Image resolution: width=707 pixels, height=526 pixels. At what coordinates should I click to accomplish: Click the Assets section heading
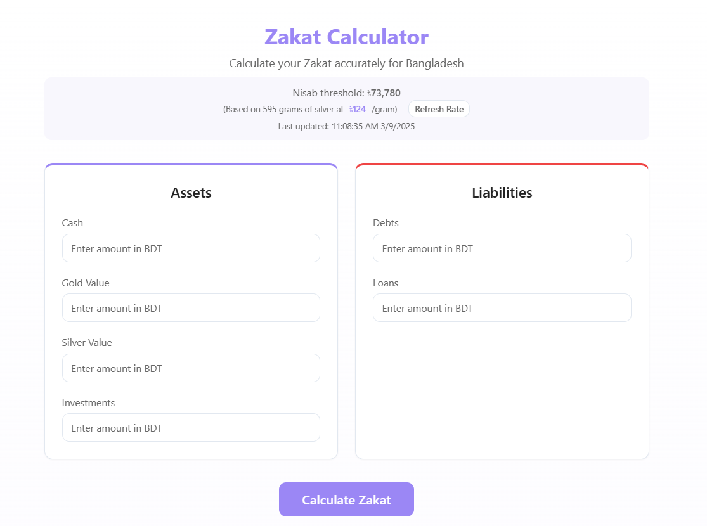click(191, 193)
